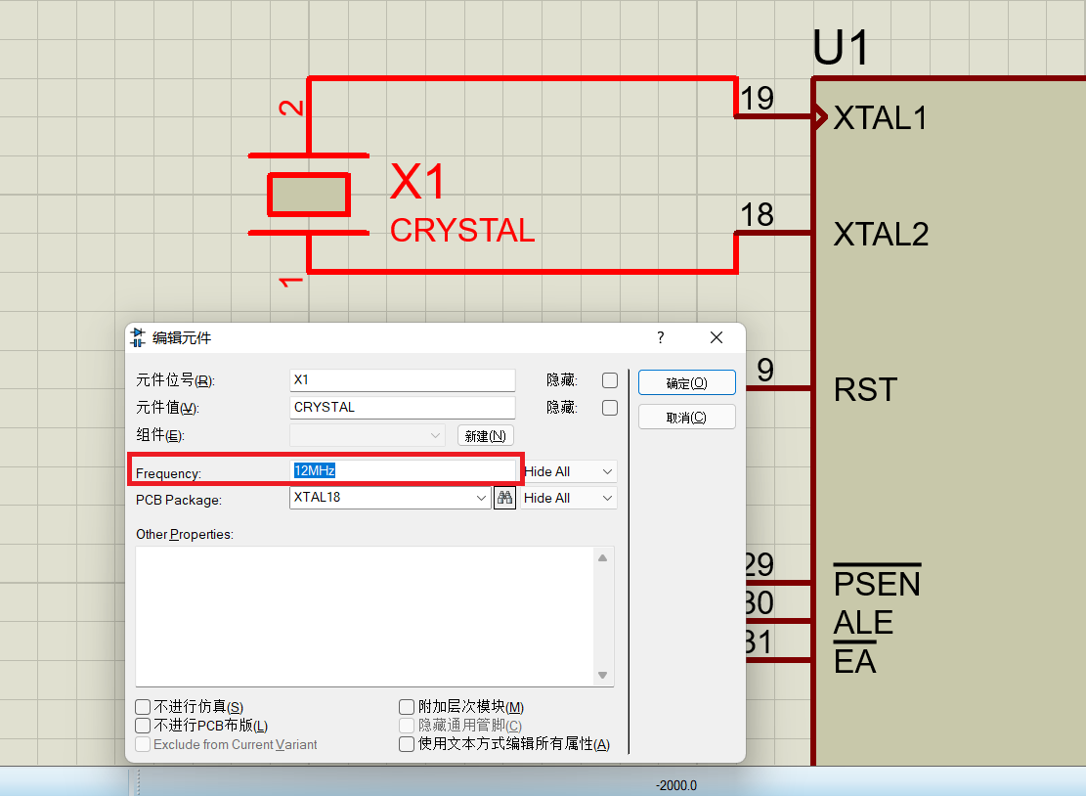Expand the XTAL18 PCB Package combo box
1086x796 pixels.
481,498
